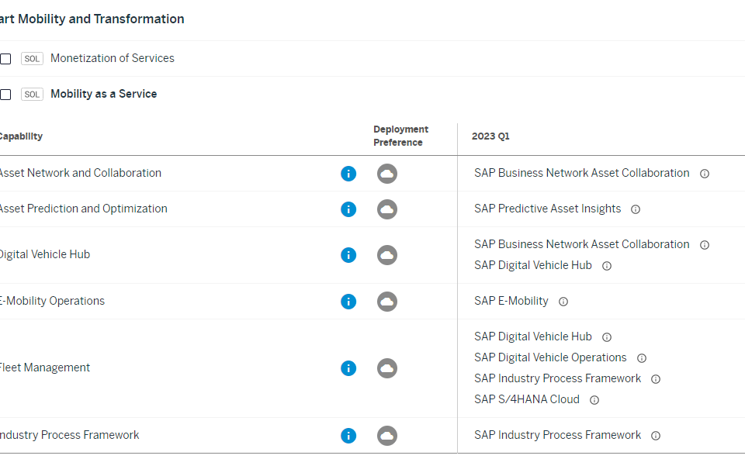Viewport: 745px width, 459px height.
Task: Select the E-Mobility Operations capability name
Action: click(x=52, y=301)
